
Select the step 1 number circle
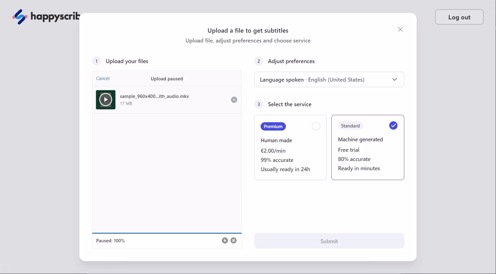(97, 61)
